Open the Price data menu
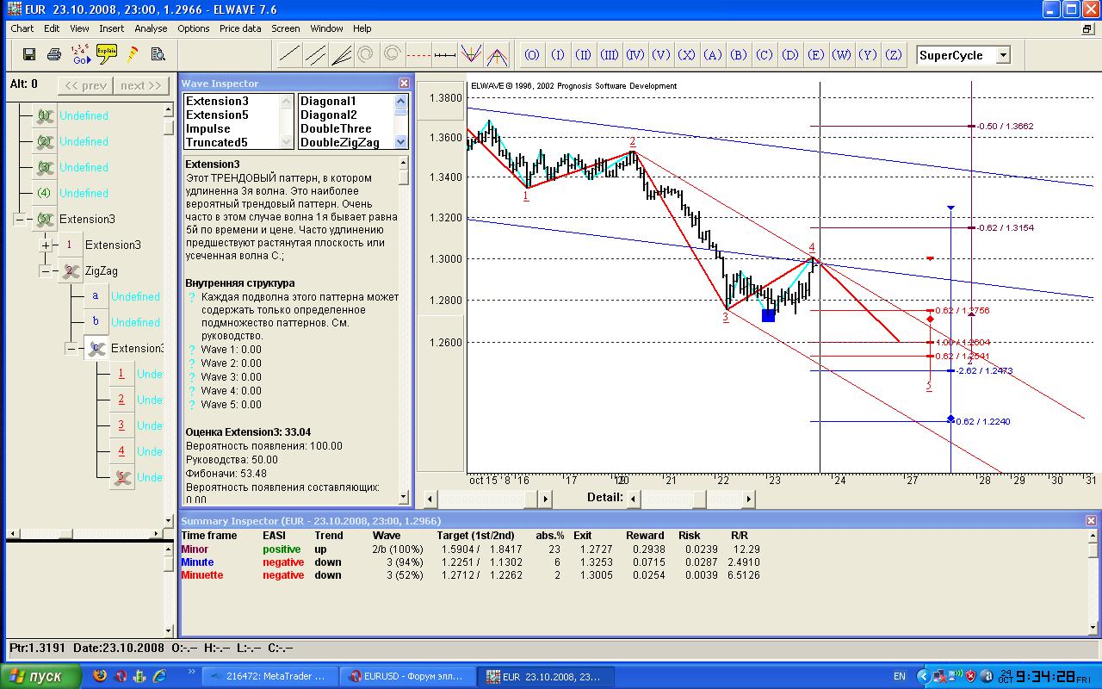Viewport: 1102px width, 689px height. [x=240, y=28]
